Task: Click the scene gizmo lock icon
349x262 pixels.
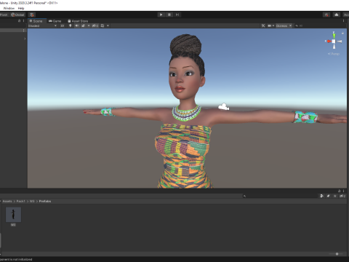Action: pos(342,33)
